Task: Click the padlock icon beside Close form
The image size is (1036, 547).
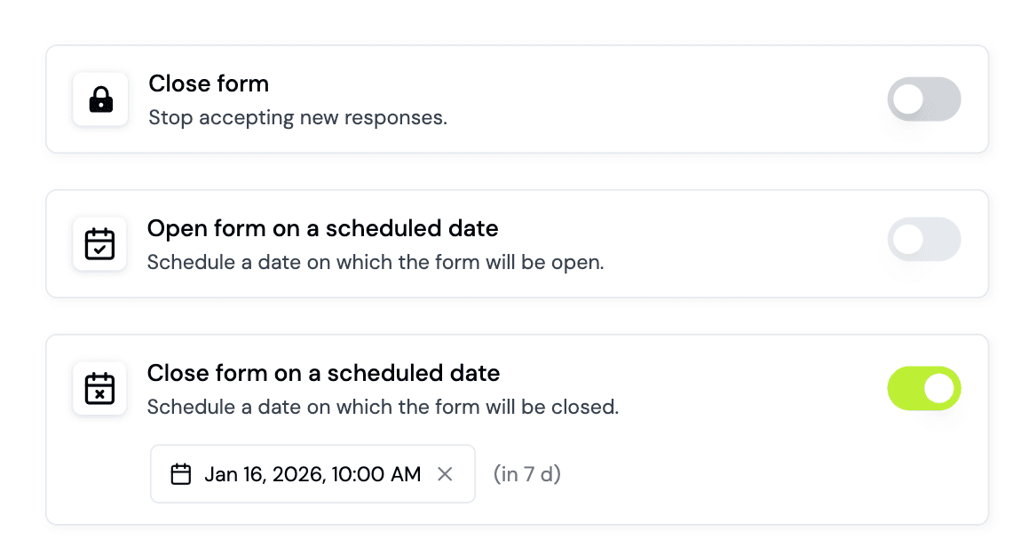Action: click(100, 99)
